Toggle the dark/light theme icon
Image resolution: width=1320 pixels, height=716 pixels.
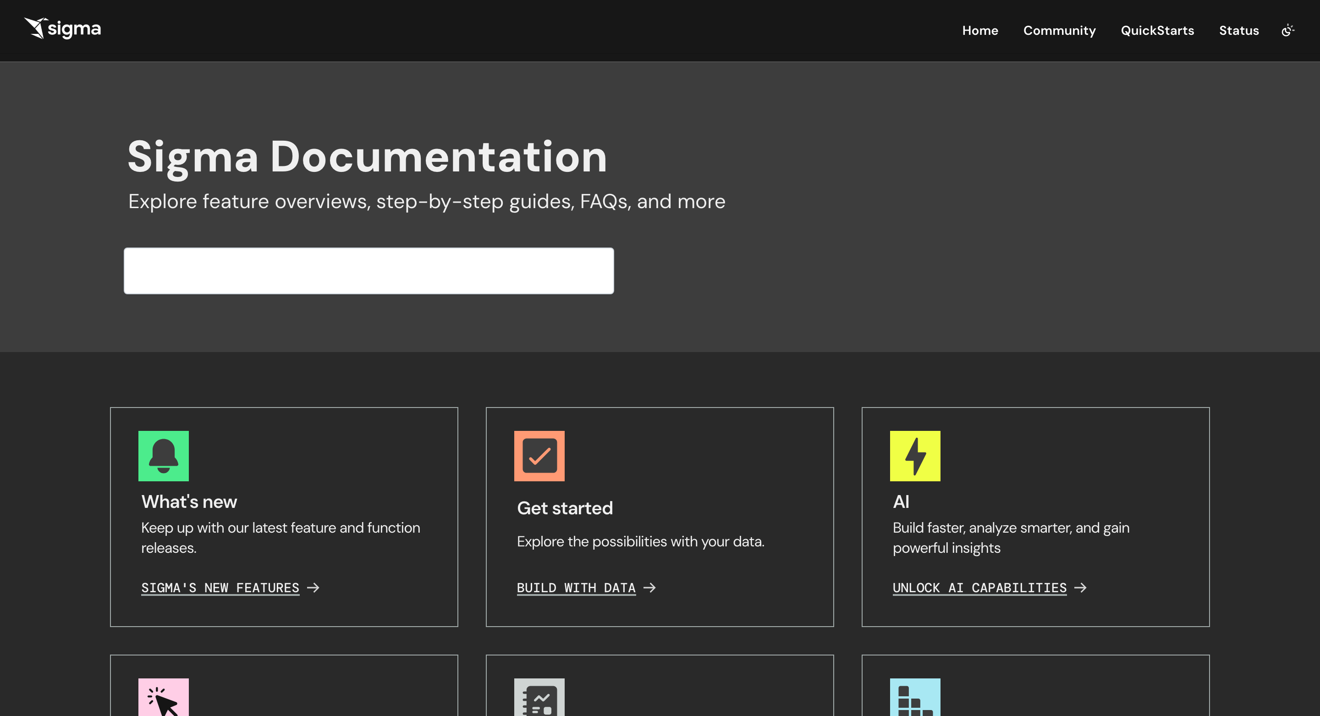coord(1288,30)
